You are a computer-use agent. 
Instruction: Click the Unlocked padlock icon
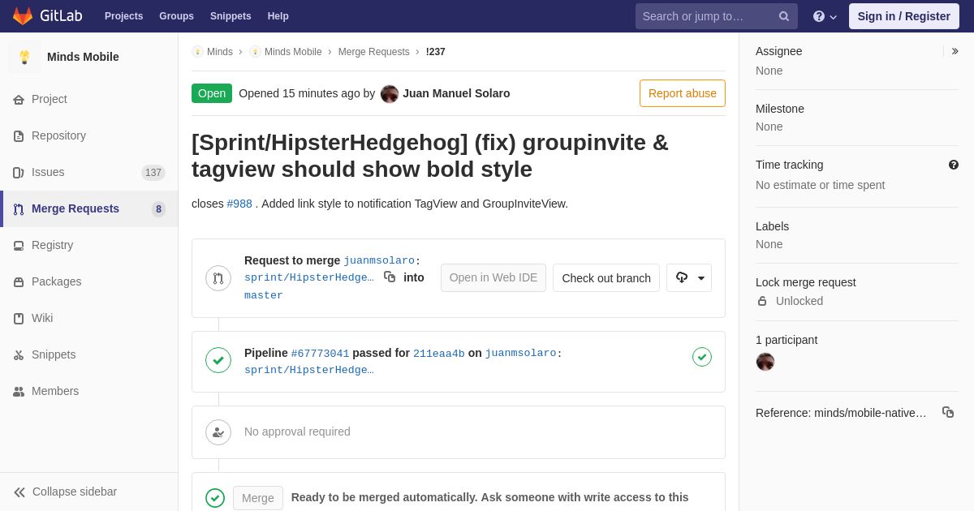point(762,301)
